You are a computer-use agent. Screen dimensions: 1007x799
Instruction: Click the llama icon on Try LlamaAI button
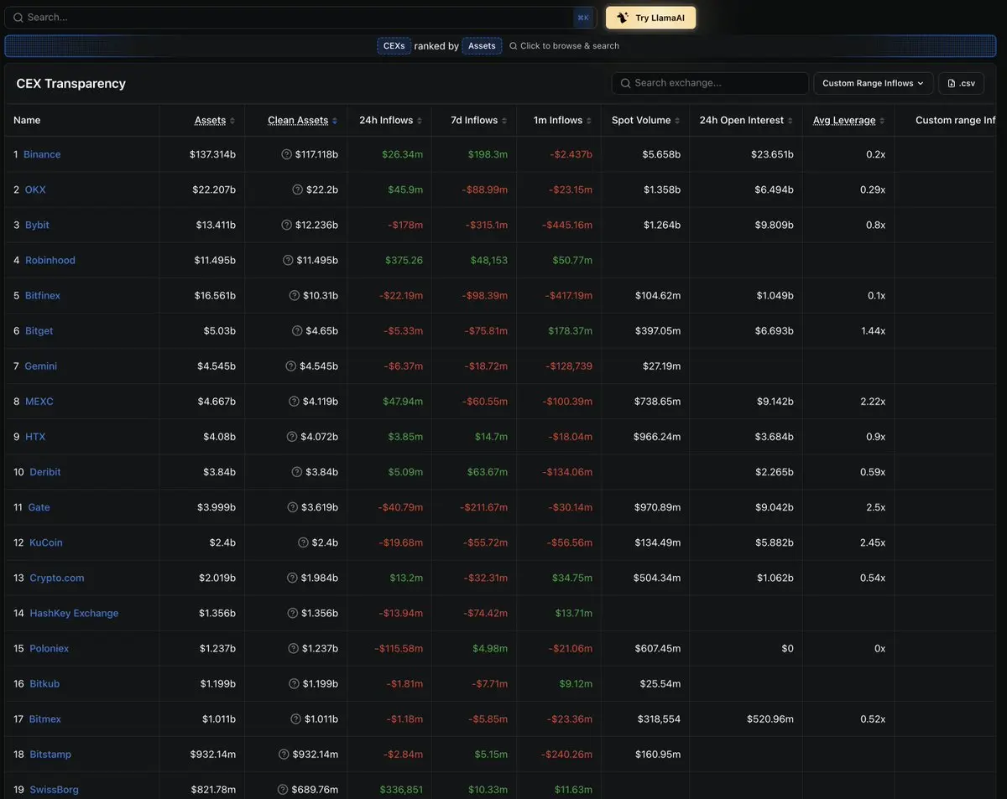point(623,18)
